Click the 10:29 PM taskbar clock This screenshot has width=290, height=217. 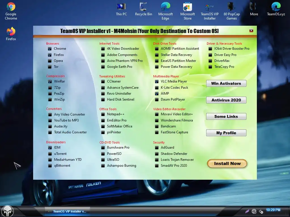[273, 210]
